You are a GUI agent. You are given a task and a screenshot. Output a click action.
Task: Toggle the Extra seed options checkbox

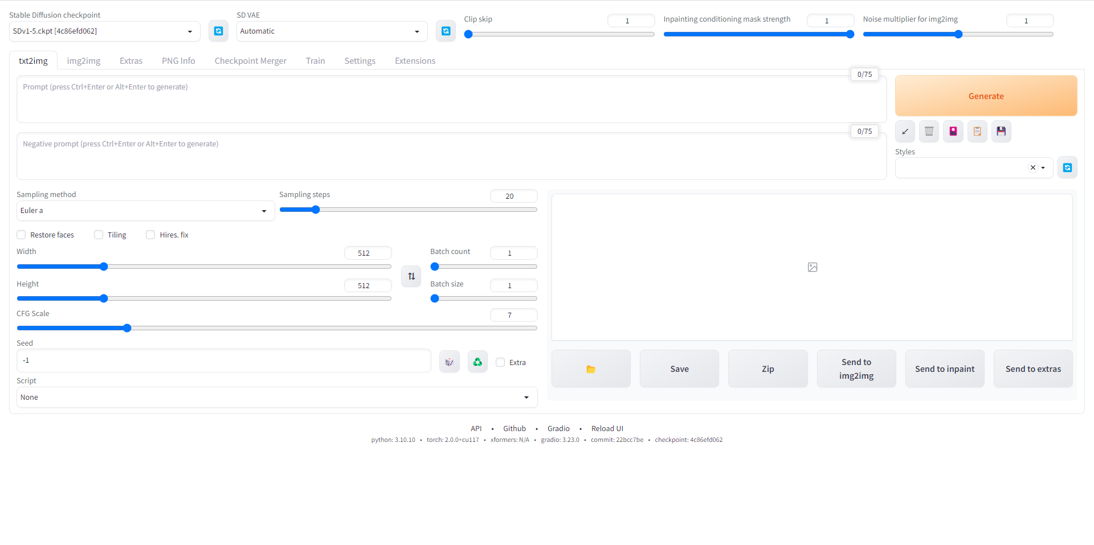click(500, 362)
